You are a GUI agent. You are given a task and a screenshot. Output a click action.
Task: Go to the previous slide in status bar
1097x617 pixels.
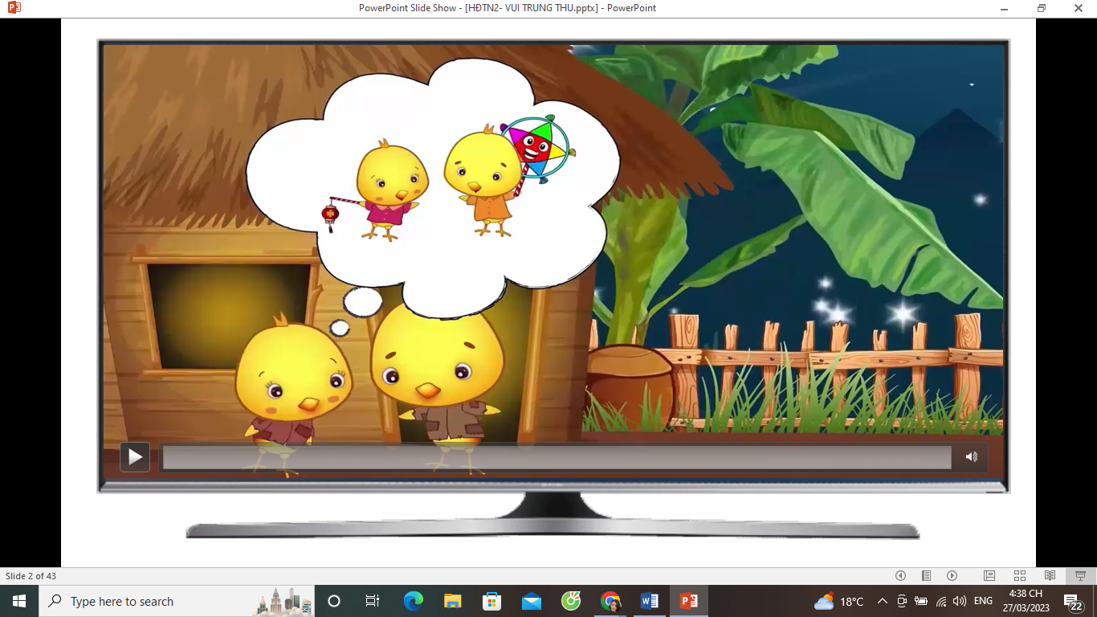(x=900, y=576)
